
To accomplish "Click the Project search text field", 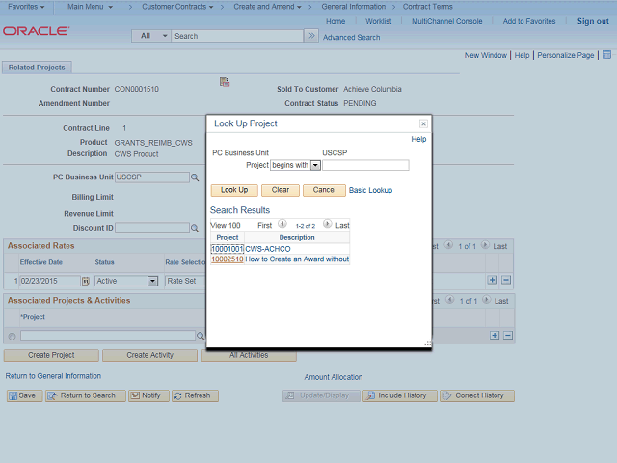I will 365,165.
